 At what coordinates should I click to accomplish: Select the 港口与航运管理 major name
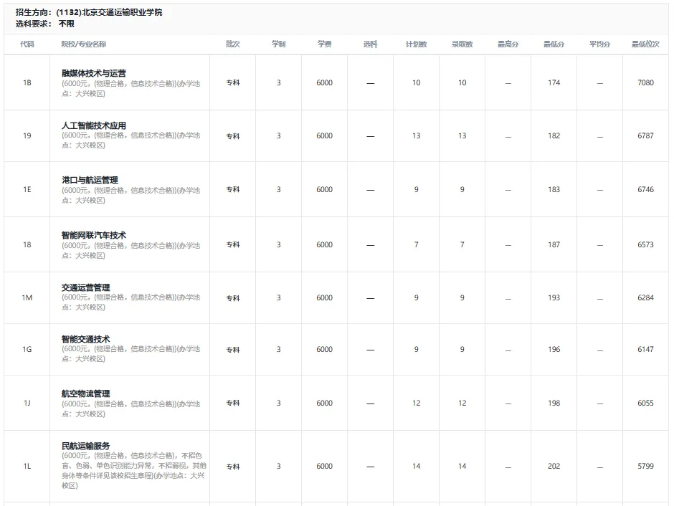tap(90, 180)
